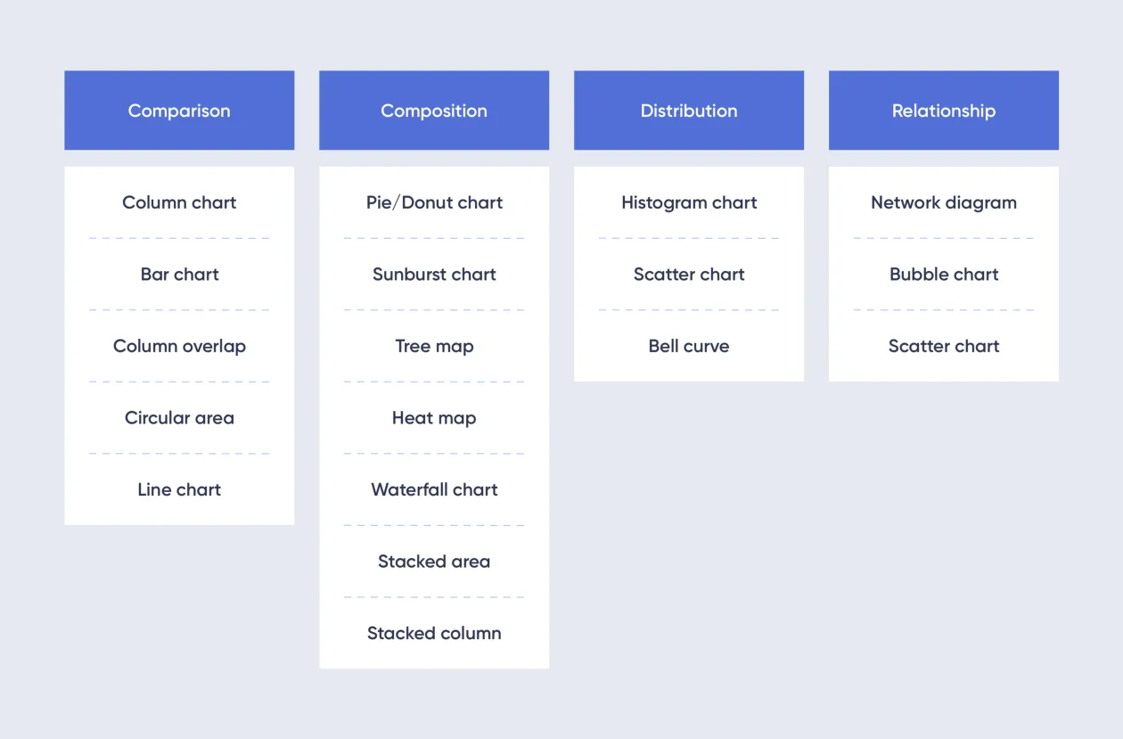Screen dimensions: 1123x739
Task: Open the Sunburst chart entry
Action: pos(434,275)
